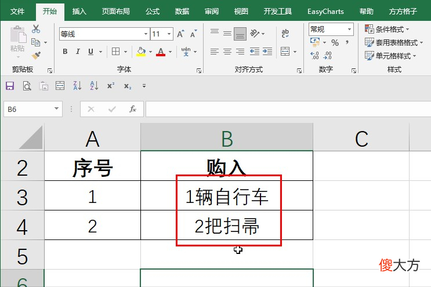Sort descending Z to A icon
Viewport: 431px width, 287px height.
coord(77,86)
